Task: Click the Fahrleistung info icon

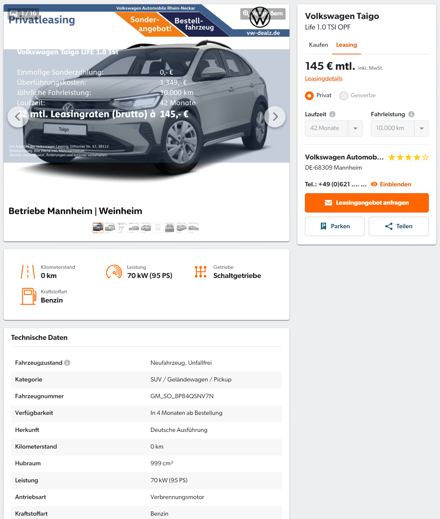Action: point(411,114)
